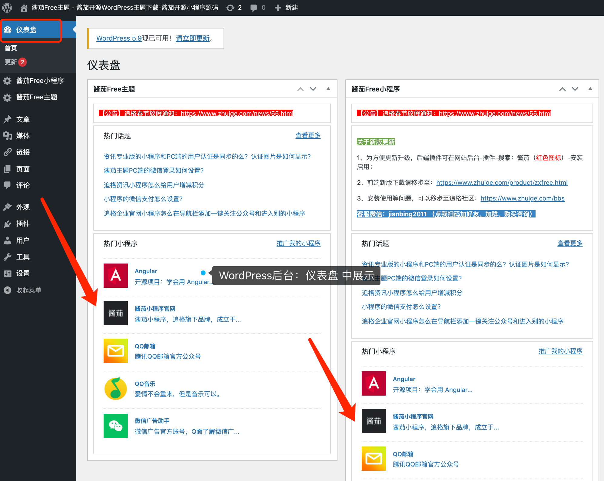Click 查看更多 in 酱茄Free小程序 热门话题
Image resolution: width=604 pixels, height=481 pixels.
570,243
